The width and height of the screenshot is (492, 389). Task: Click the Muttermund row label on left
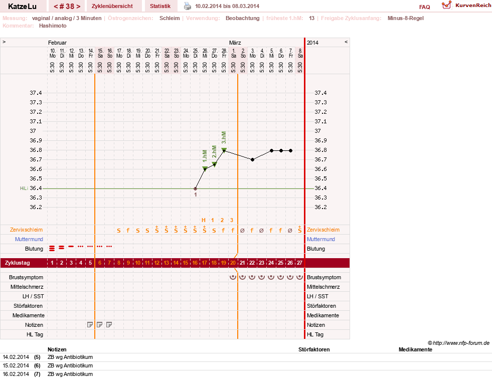tap(29, 239)
